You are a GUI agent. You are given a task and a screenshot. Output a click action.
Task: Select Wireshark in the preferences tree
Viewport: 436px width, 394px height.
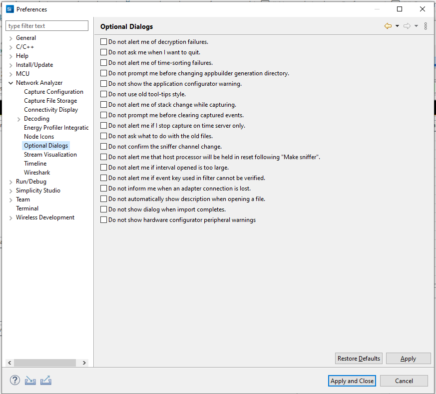click(x=37, y=173)
